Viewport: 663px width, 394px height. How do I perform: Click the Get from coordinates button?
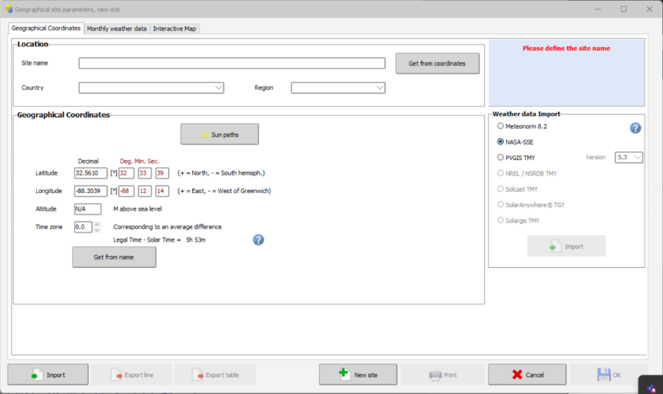click(x=437, y=64)
